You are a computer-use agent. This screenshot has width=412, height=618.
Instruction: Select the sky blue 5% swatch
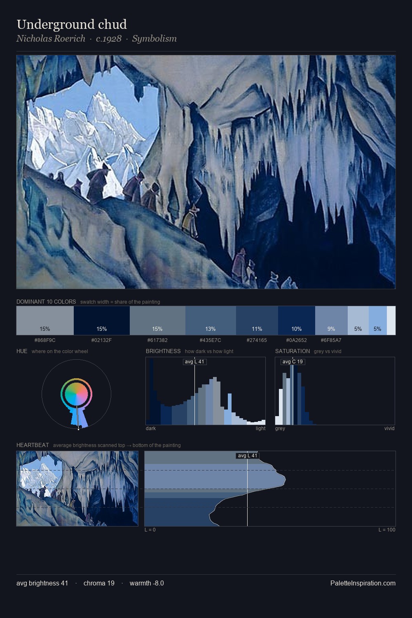pos(377,321)
